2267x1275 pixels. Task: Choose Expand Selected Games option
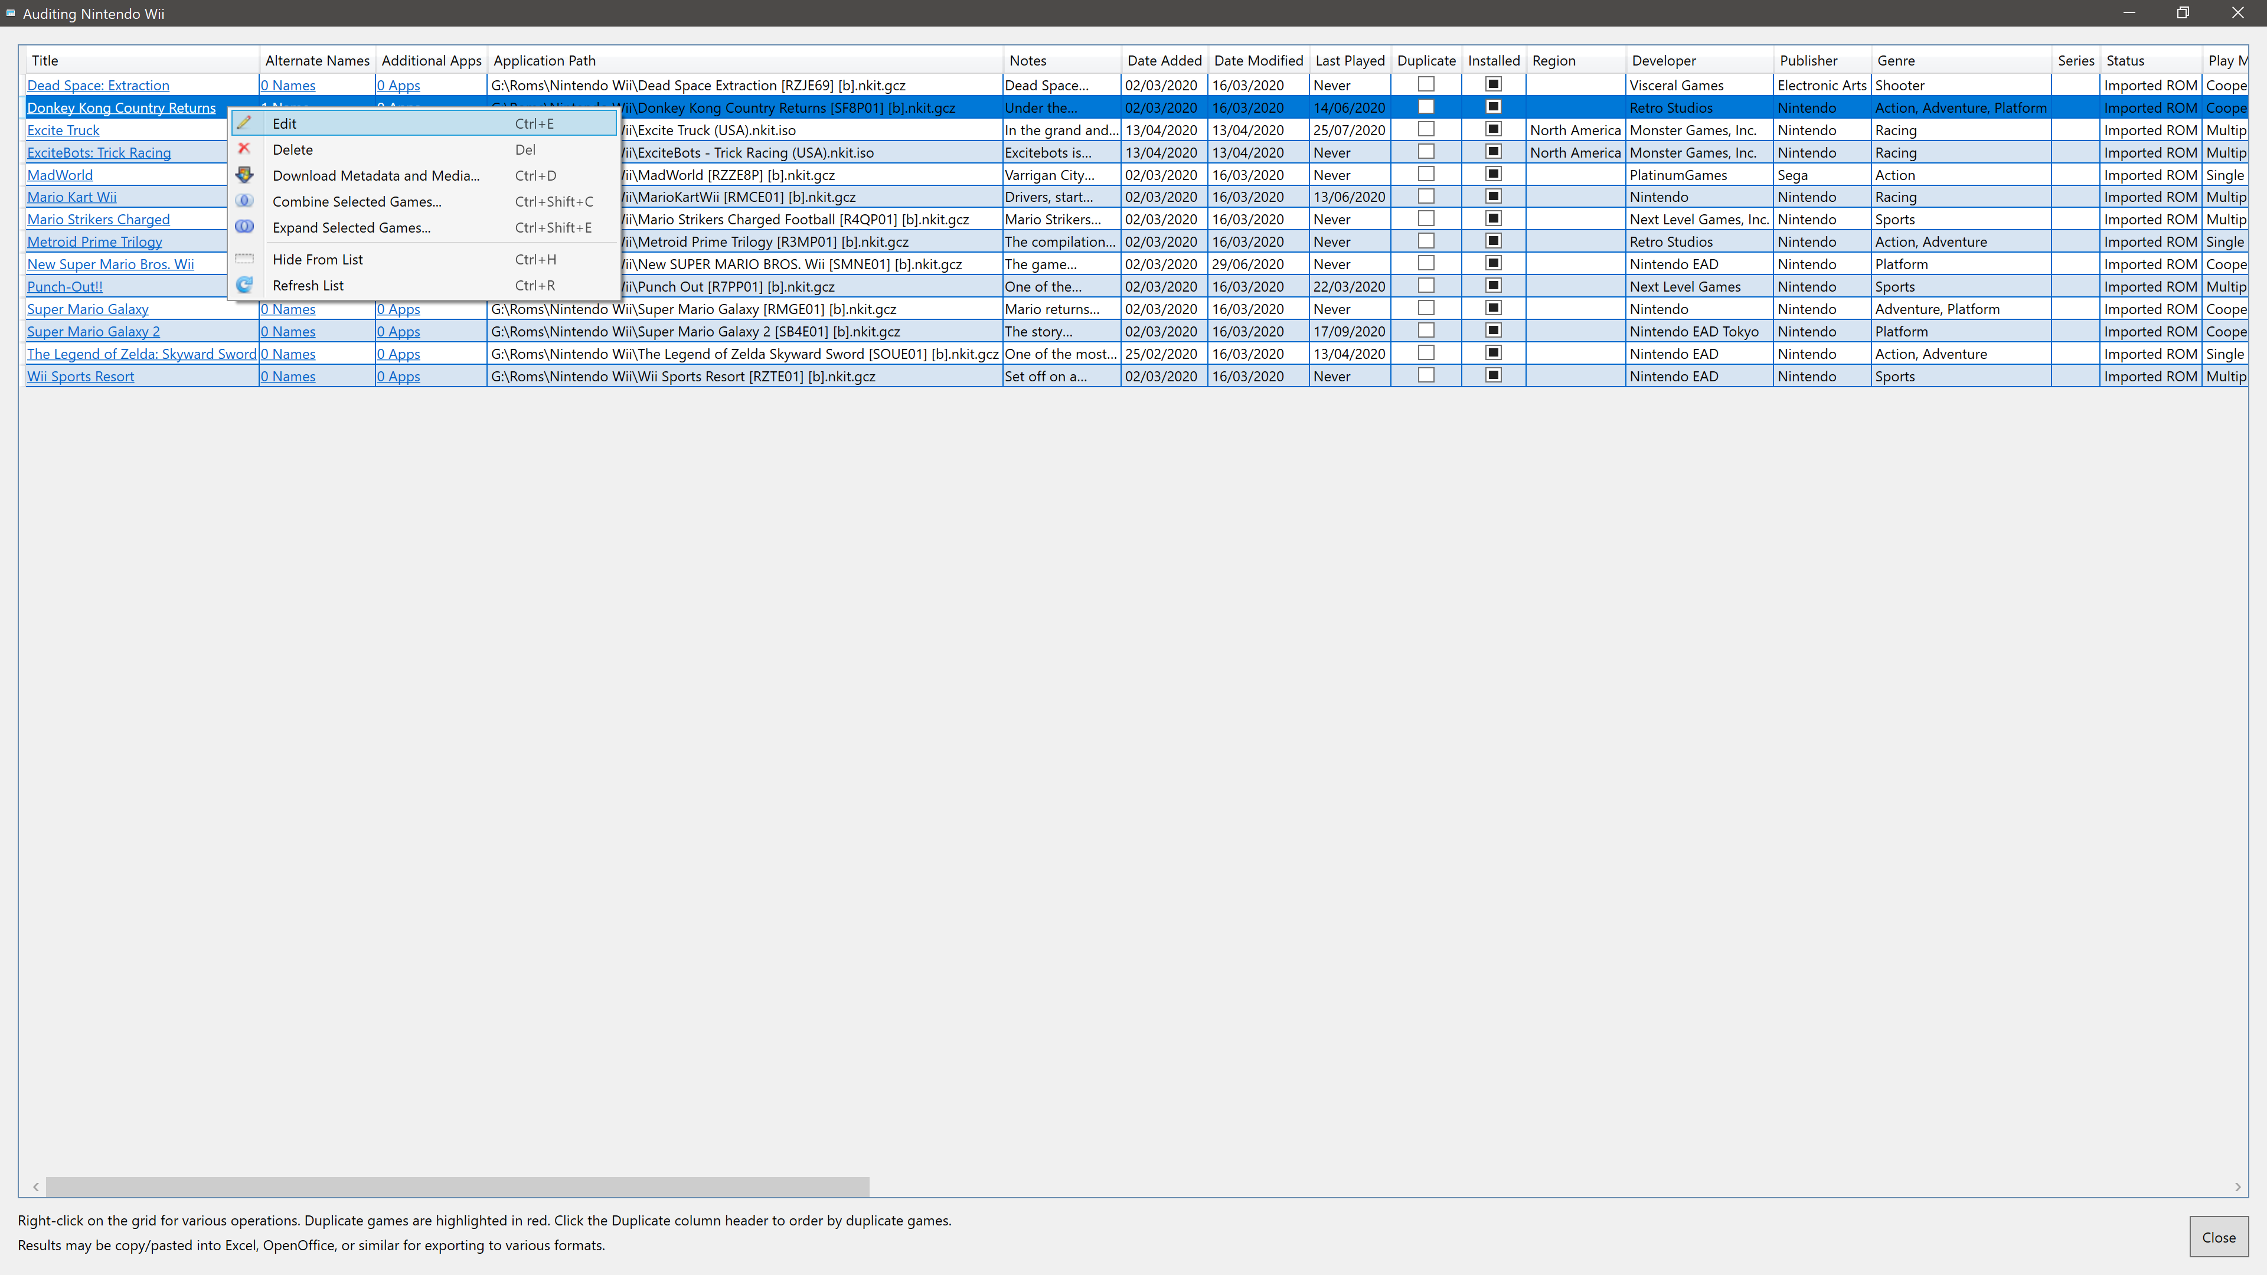(x=423, y=227)
